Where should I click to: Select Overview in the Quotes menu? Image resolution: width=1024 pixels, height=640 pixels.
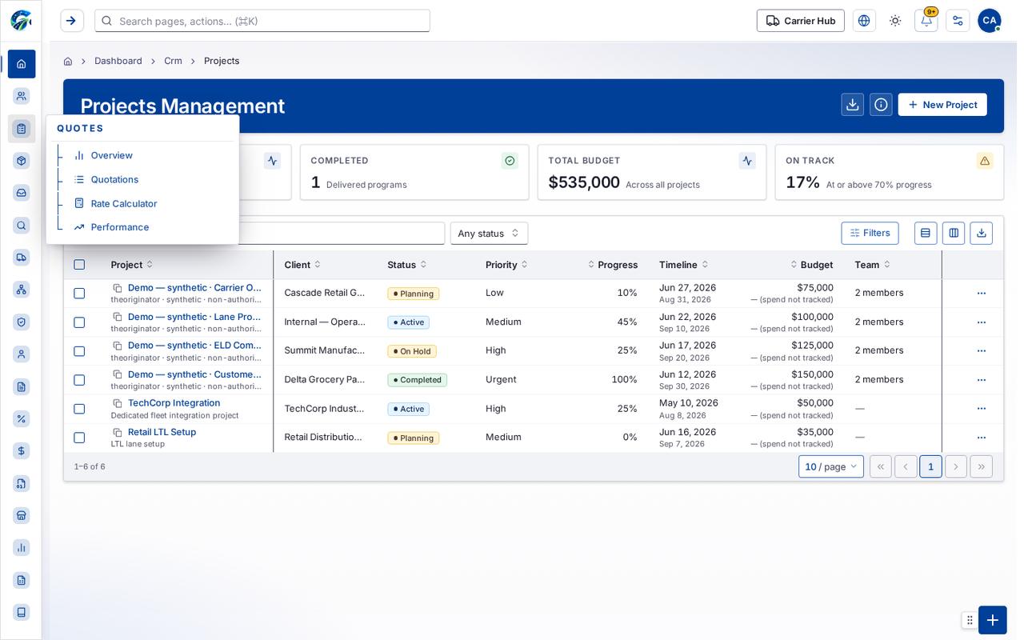point(112,155)
